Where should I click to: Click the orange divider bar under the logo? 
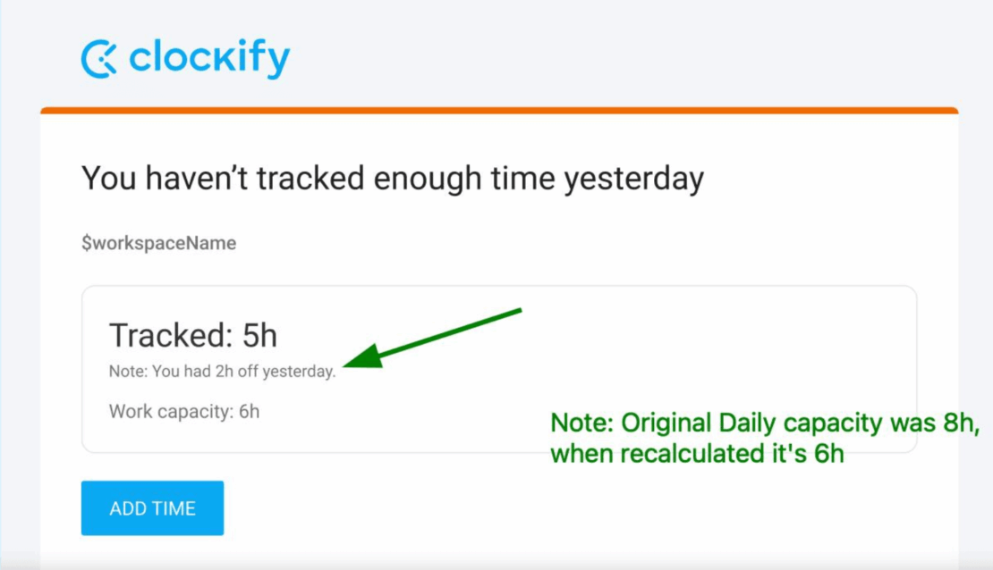[x=496, y=109]
